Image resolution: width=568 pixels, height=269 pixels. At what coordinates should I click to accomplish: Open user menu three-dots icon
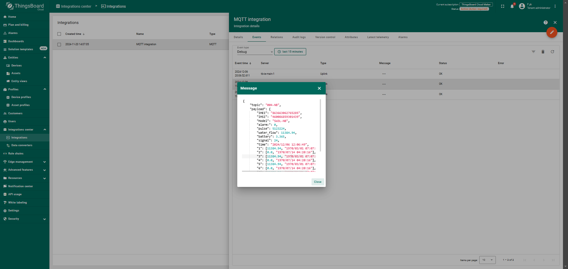555,6
